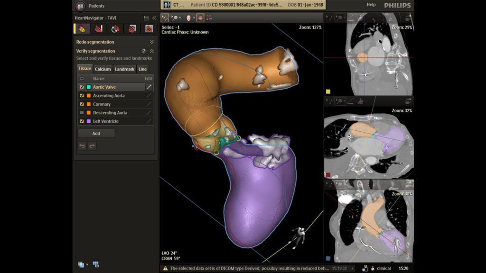This screenshot has width=486, height=273.
Task: Collapse the Verify segmentation section
Action: (x=151, y=51)
